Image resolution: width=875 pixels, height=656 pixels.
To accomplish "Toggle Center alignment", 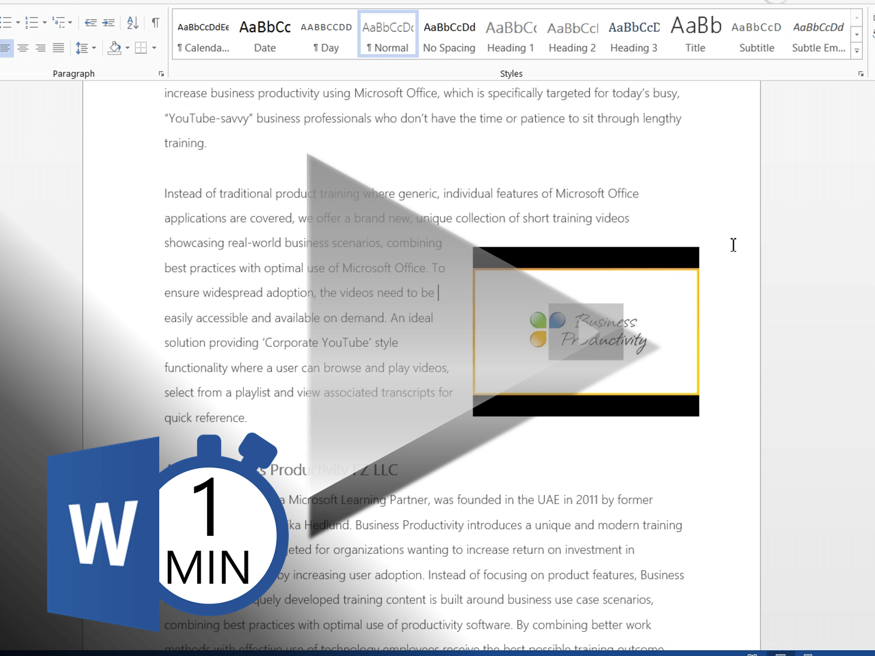I will [x=23, y=48].
